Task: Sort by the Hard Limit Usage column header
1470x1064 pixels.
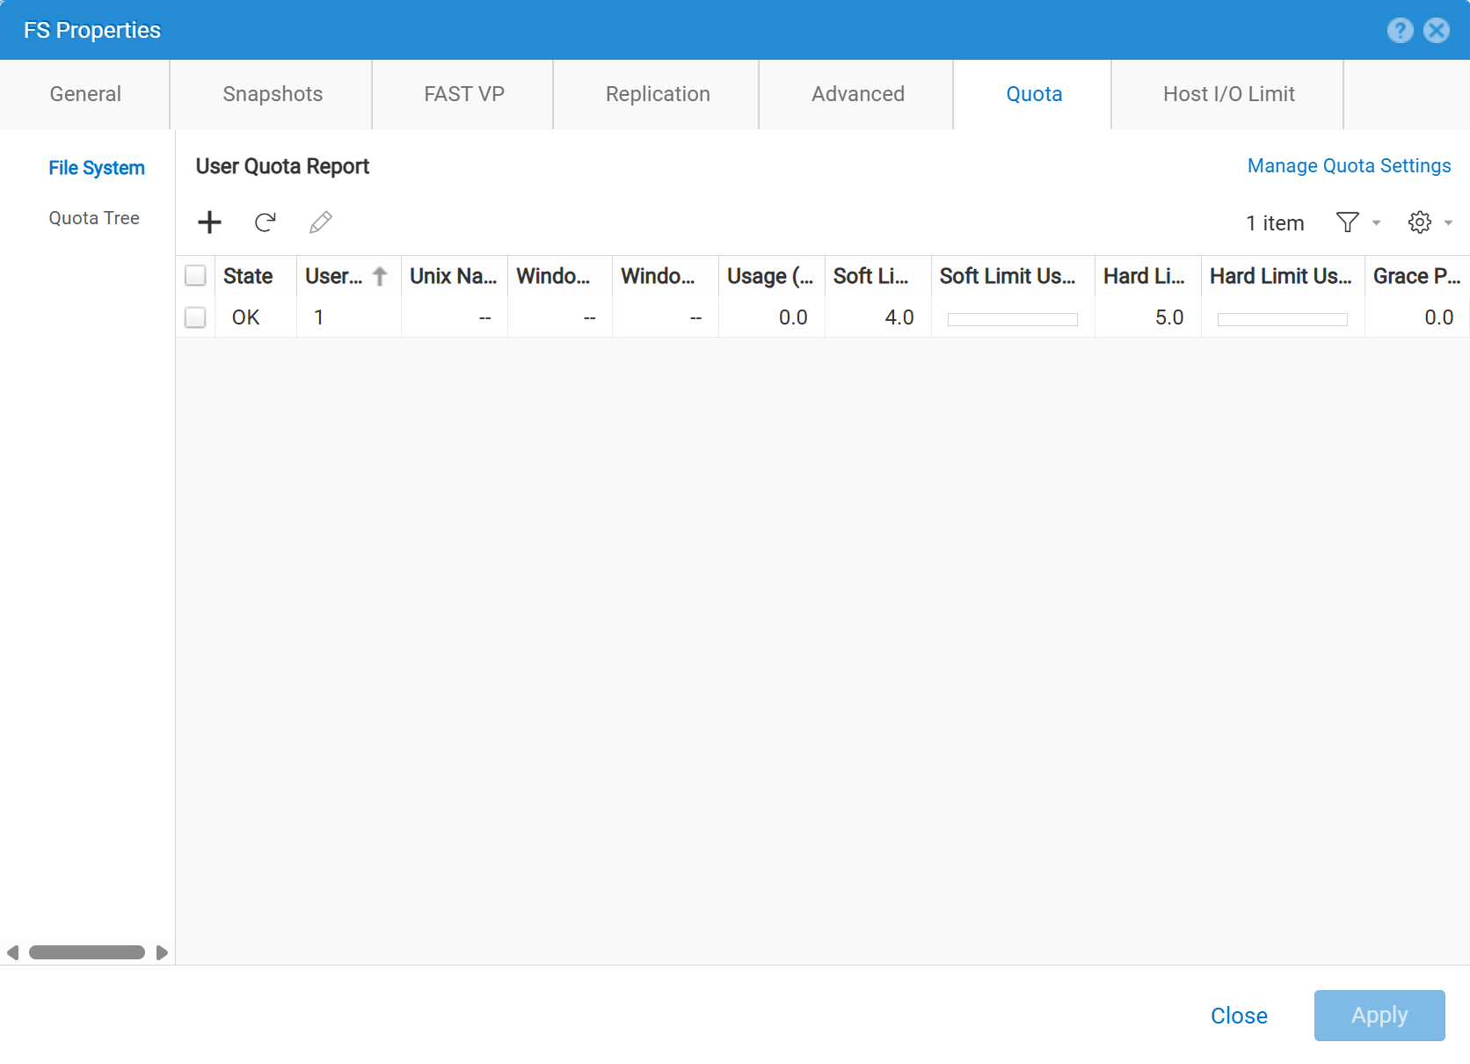Action: coord(1280,276)
